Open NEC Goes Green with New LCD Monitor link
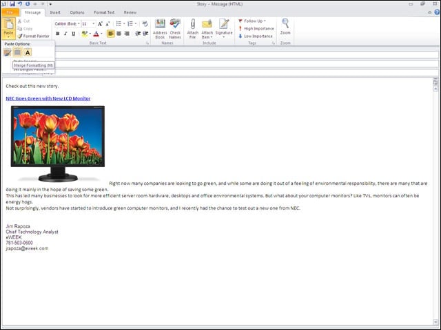The image size is (441, 330). tap(48, 98)
